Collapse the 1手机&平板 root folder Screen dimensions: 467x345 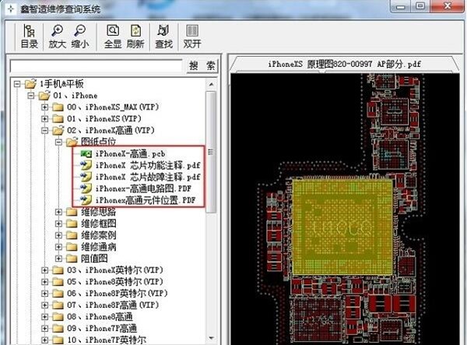(x=17, y=83)
